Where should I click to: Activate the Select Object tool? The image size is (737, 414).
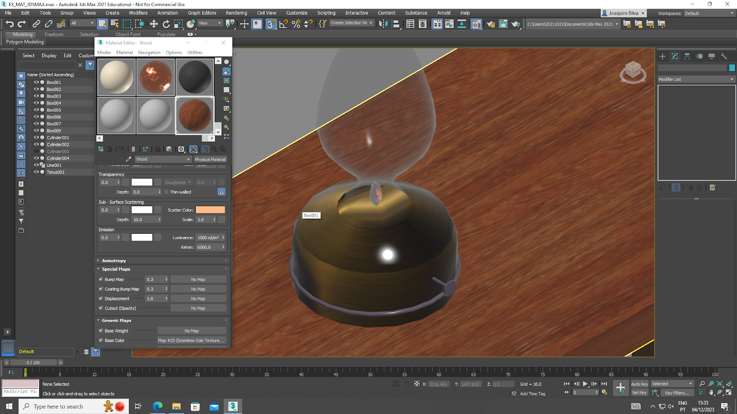coord(103,24)
